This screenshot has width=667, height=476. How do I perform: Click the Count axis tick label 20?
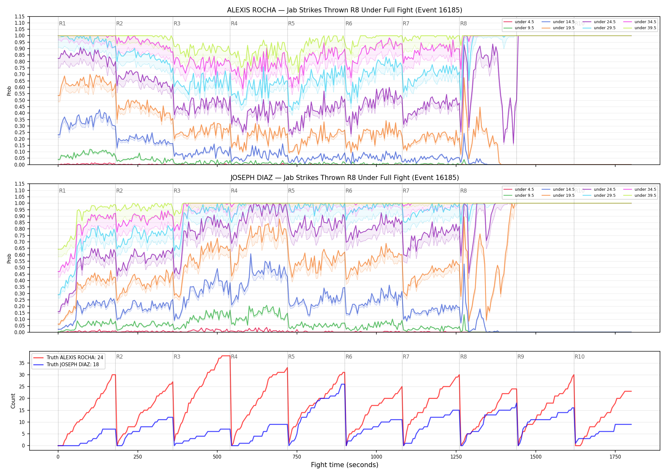point(22,399)
